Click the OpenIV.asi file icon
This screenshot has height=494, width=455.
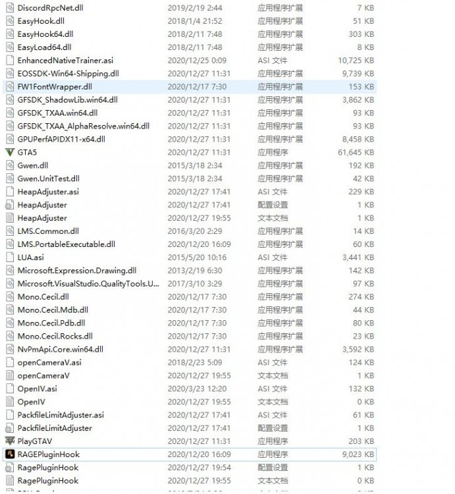[9, 389]
